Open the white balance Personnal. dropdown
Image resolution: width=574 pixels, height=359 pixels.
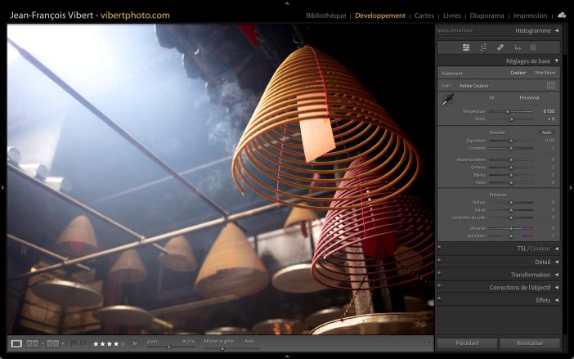530,97
